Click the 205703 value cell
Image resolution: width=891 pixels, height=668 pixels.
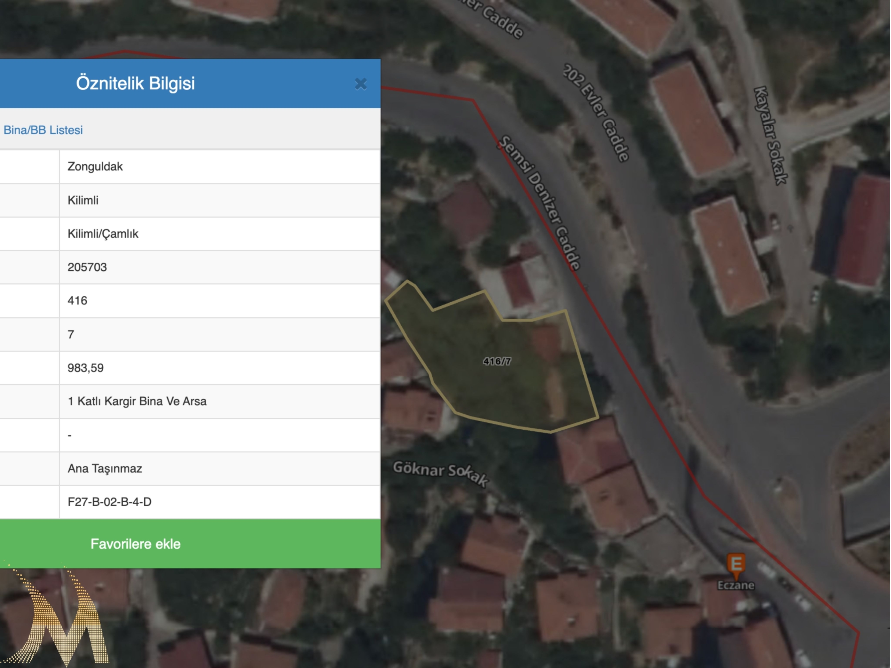[87, 267]
